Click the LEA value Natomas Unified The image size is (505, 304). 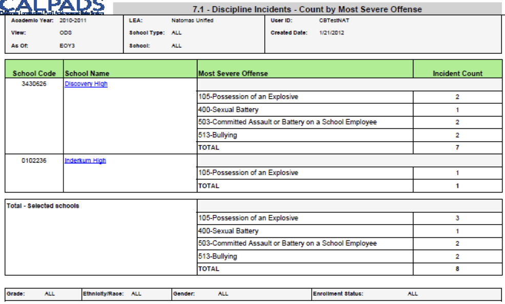point(192,20)
